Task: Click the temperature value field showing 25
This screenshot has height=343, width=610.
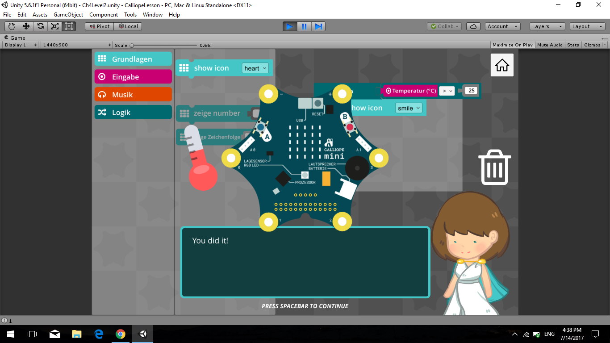Action: click(x=472, y=91)
